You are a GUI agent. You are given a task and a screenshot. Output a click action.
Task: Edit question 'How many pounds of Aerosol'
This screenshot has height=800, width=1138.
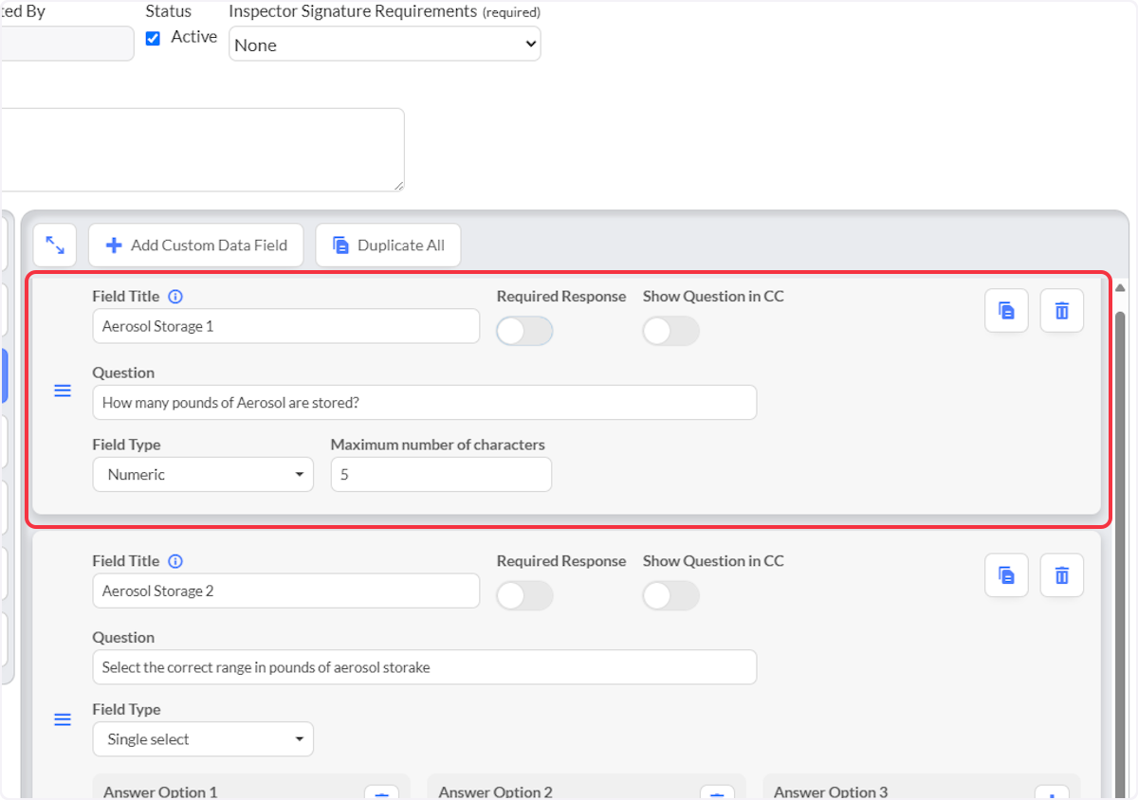(425, 402)
